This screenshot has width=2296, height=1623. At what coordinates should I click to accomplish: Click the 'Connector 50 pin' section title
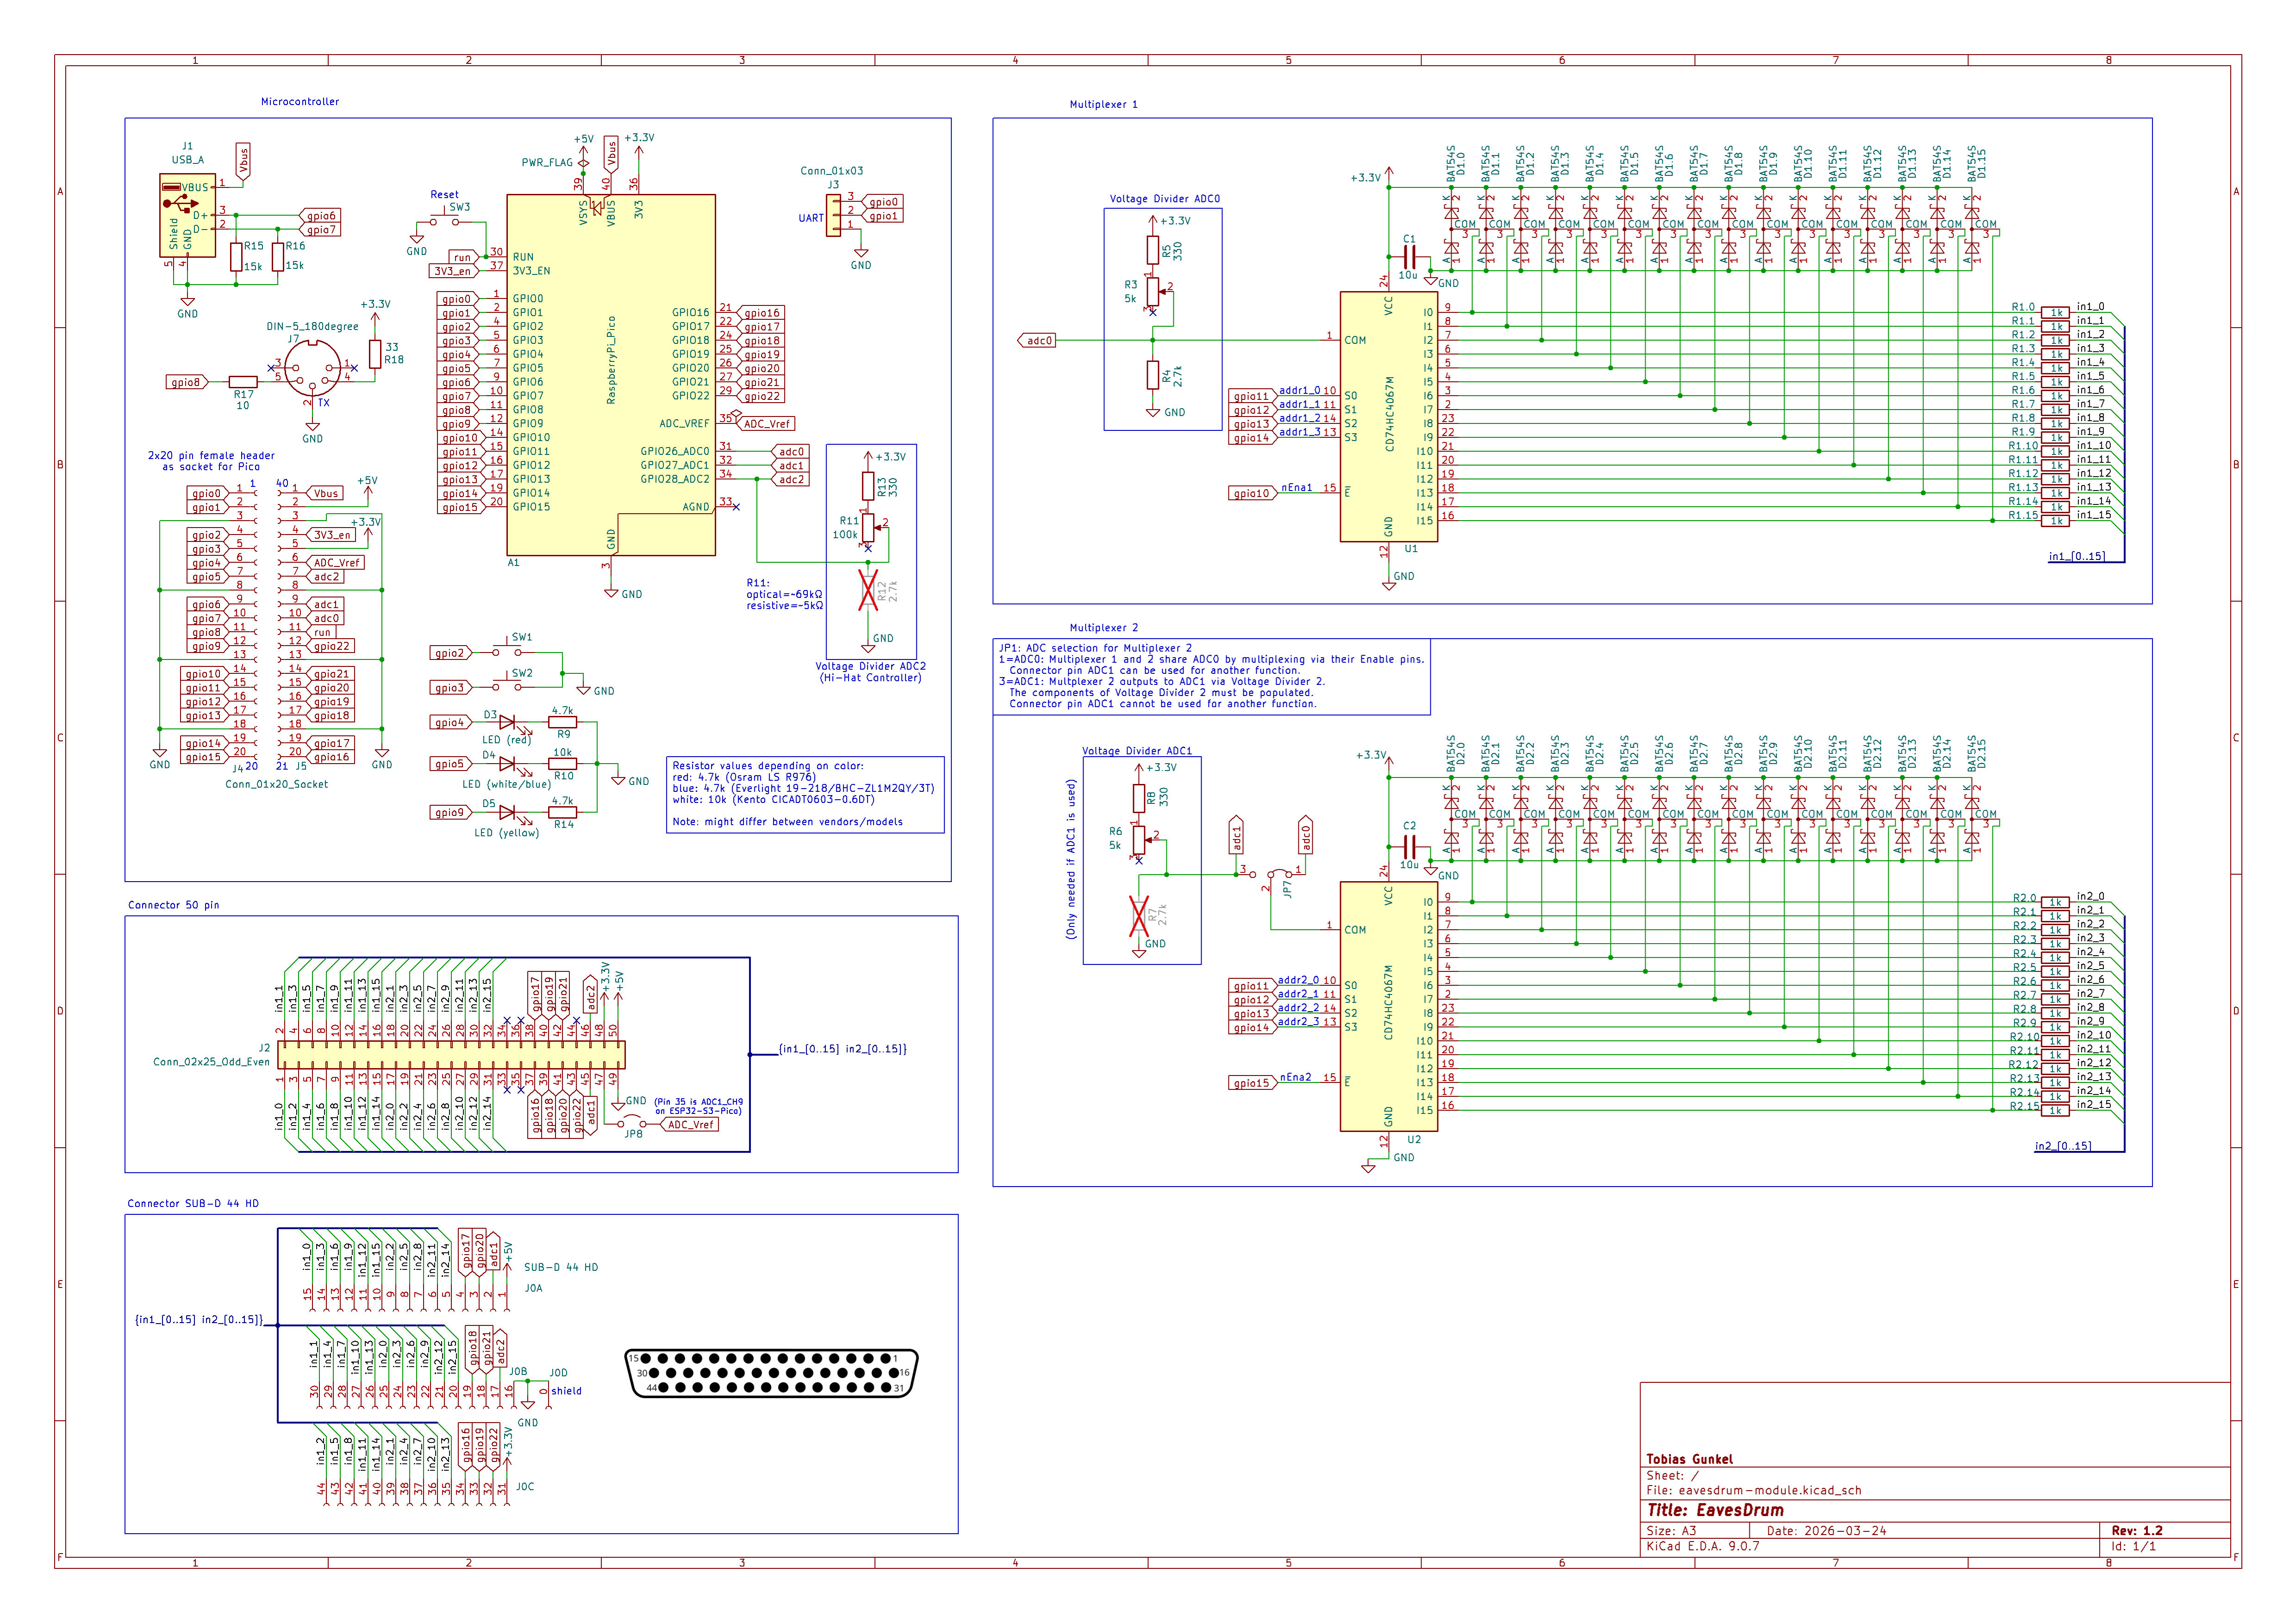click(x=173, y=905)
